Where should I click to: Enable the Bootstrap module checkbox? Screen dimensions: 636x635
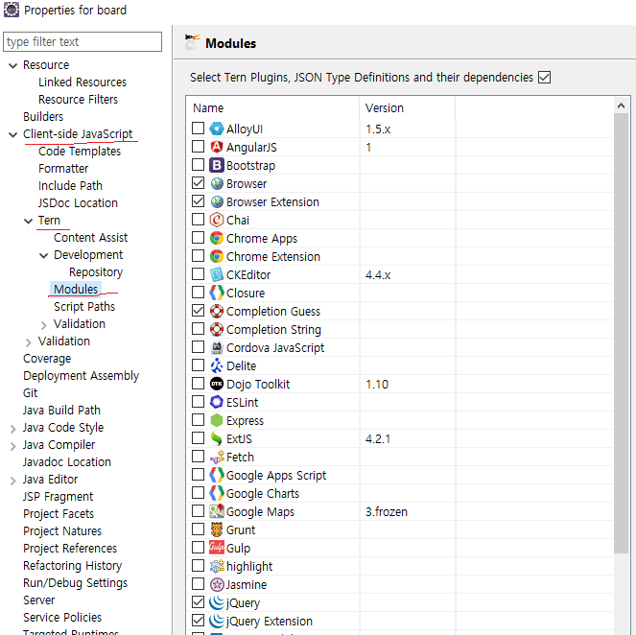pos(198,165)
